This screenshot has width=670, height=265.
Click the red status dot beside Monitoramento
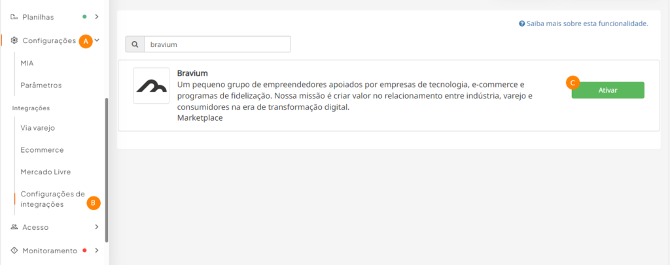84,251
